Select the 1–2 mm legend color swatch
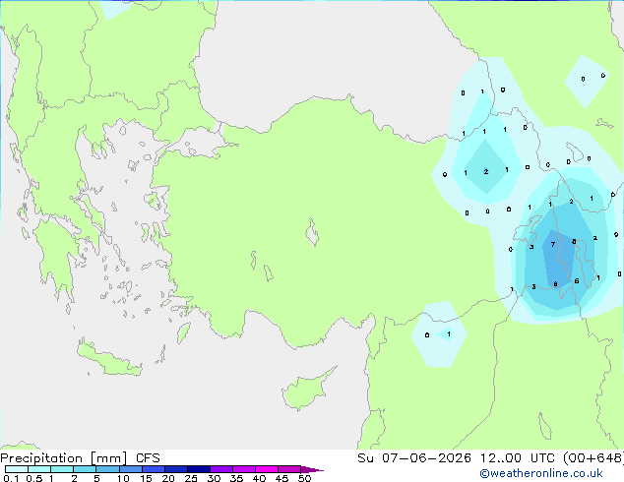The height and width of the screenshot is (482, 624). (x=62, y=469)
